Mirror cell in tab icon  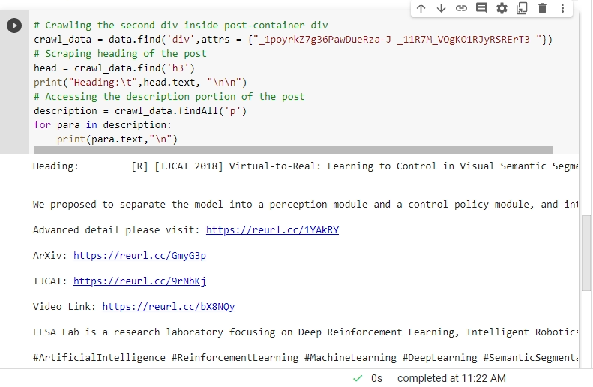click(522, 8)
